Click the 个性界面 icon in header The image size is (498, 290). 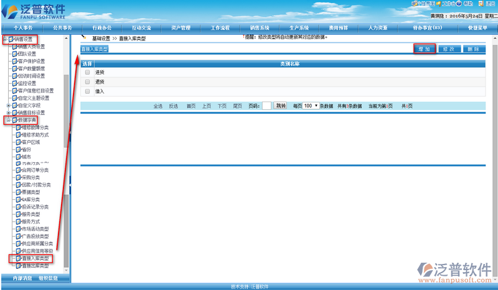pos(415,4)
